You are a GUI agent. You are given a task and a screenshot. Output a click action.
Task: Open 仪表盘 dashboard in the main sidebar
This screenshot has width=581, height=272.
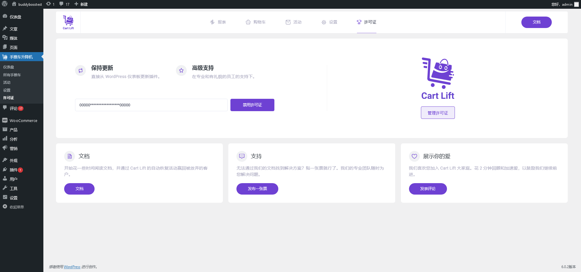coord(22,17)
